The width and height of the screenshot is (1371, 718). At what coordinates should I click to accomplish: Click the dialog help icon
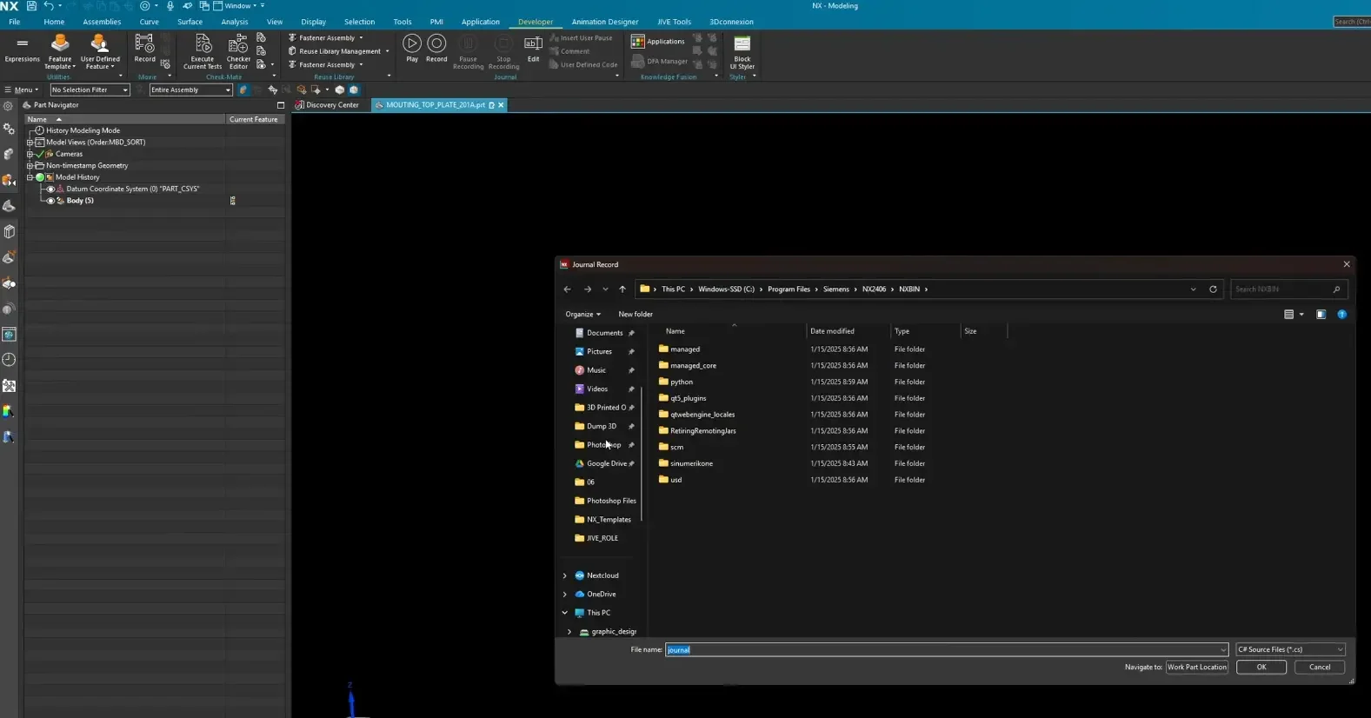tap(1341, 315)
